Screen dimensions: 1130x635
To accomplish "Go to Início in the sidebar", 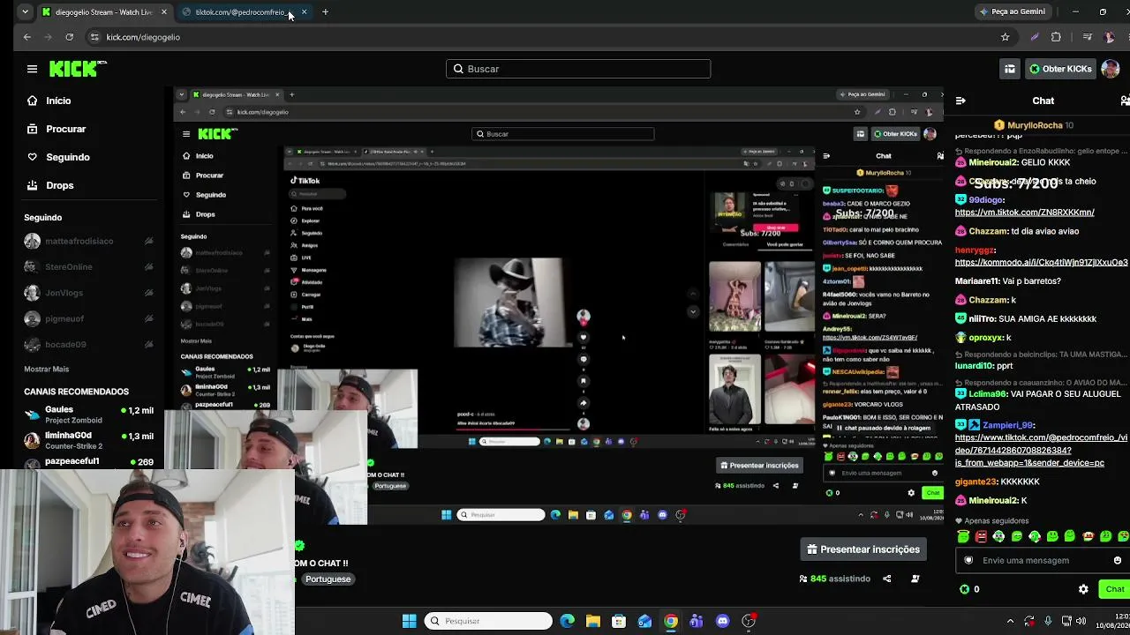I will click(58, 101).
